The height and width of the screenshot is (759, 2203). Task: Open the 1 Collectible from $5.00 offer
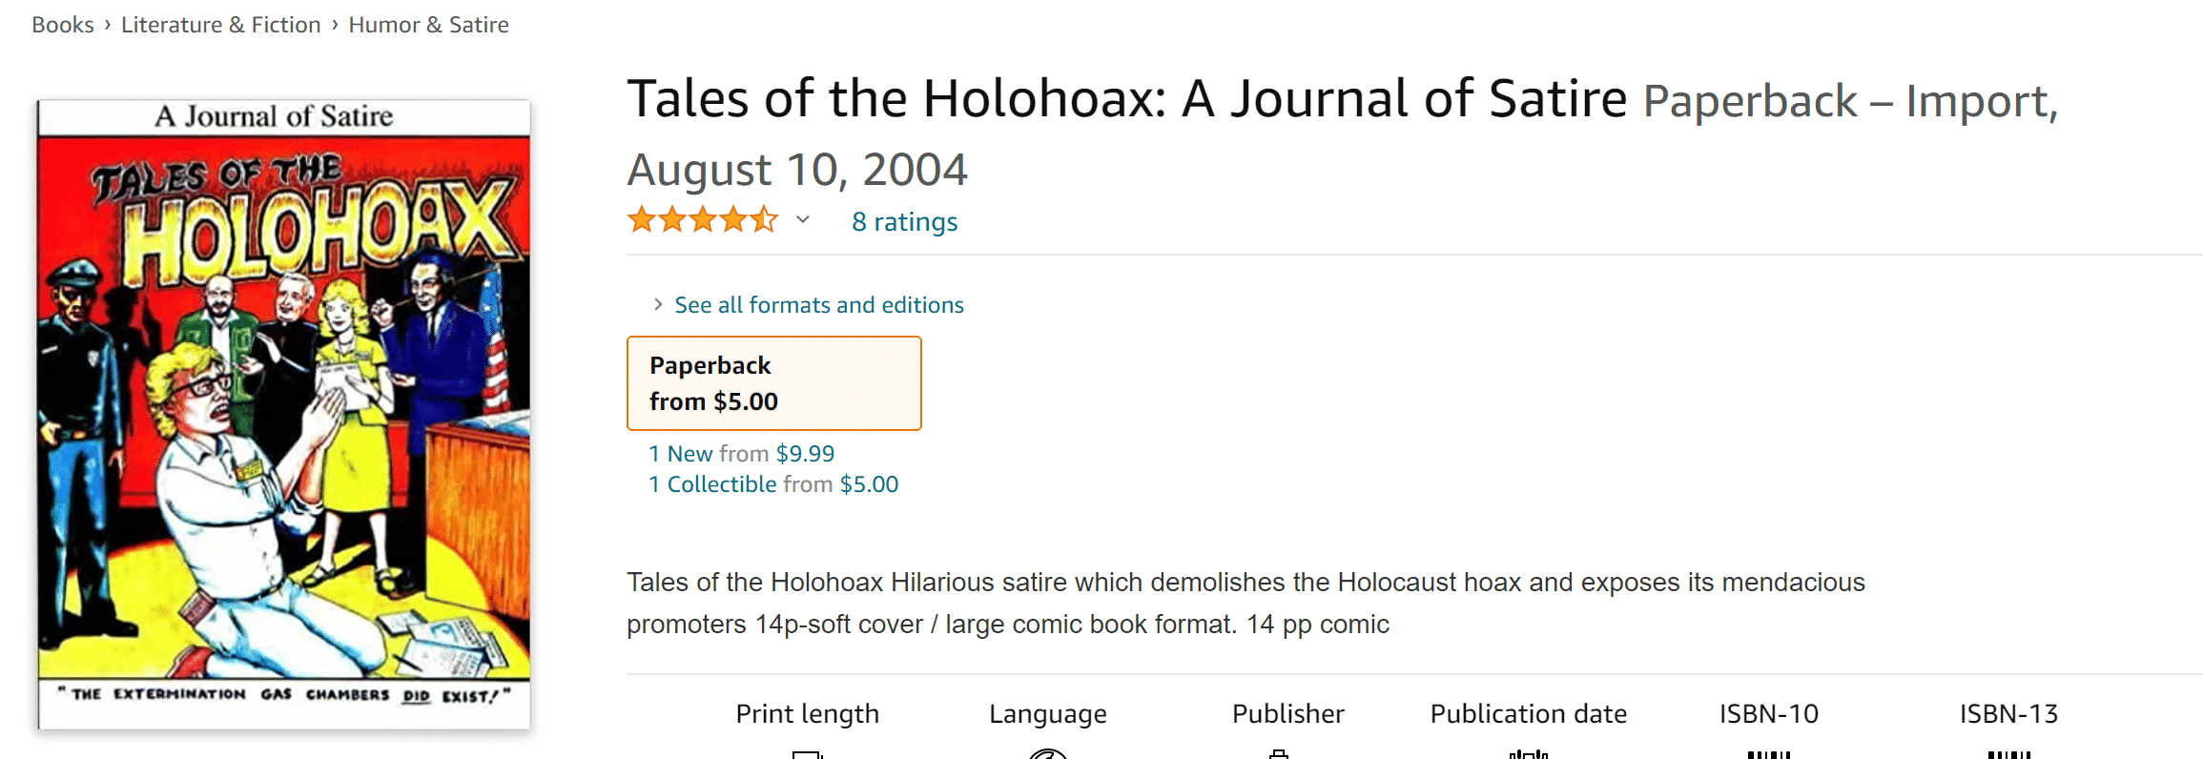773,484
